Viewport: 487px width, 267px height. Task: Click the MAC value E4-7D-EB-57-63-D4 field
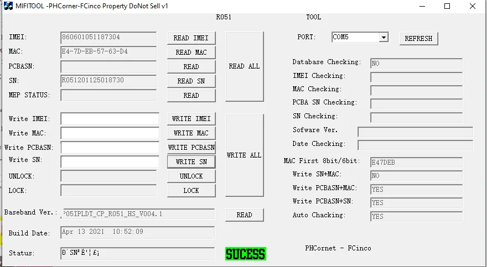tap(108, 52)
